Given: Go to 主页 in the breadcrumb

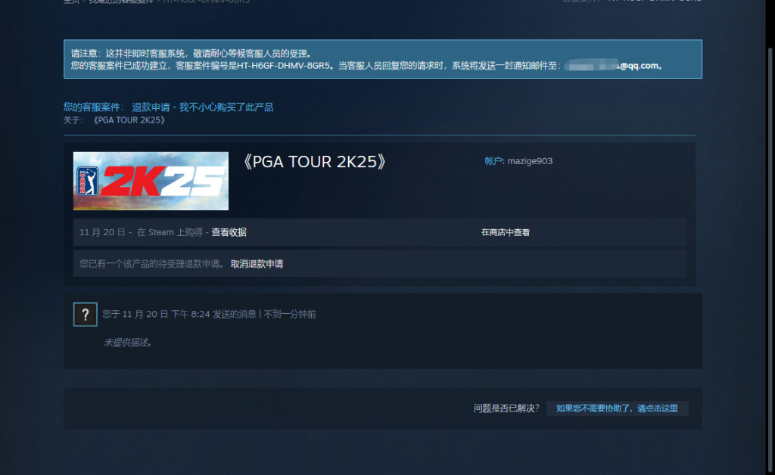Looking at the screenshot, I should click(x=70, y=1).
